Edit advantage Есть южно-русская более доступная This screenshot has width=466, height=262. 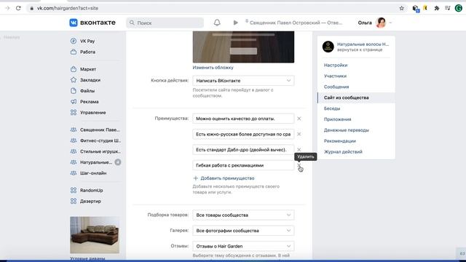[243, 134]
